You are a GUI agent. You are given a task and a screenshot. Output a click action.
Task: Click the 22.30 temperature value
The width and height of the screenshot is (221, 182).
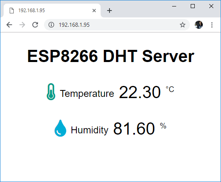140,92
